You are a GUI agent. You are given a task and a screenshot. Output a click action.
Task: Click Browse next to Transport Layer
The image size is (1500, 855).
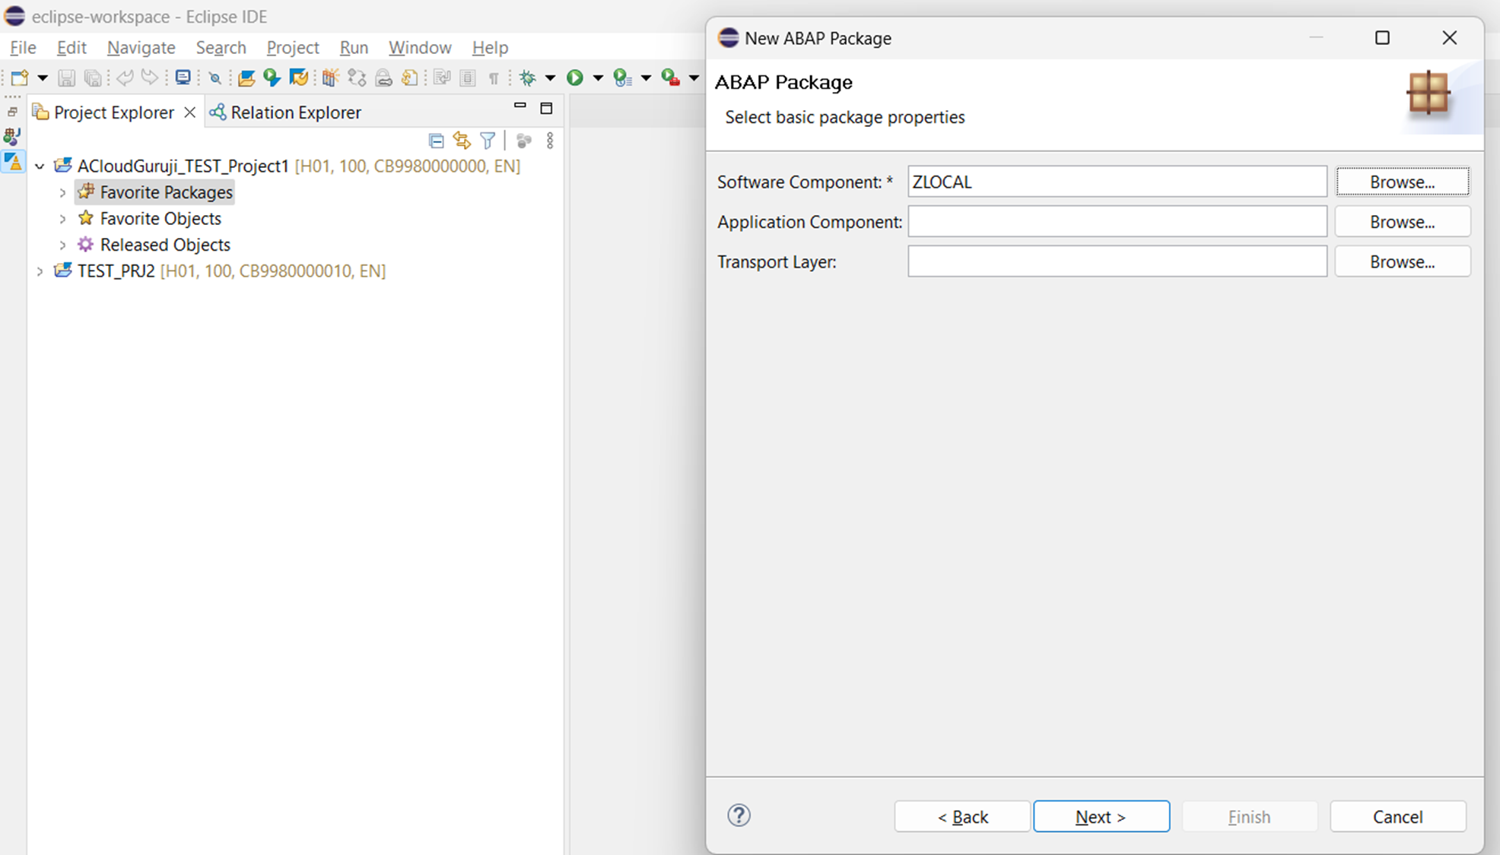click(1402, 261)
